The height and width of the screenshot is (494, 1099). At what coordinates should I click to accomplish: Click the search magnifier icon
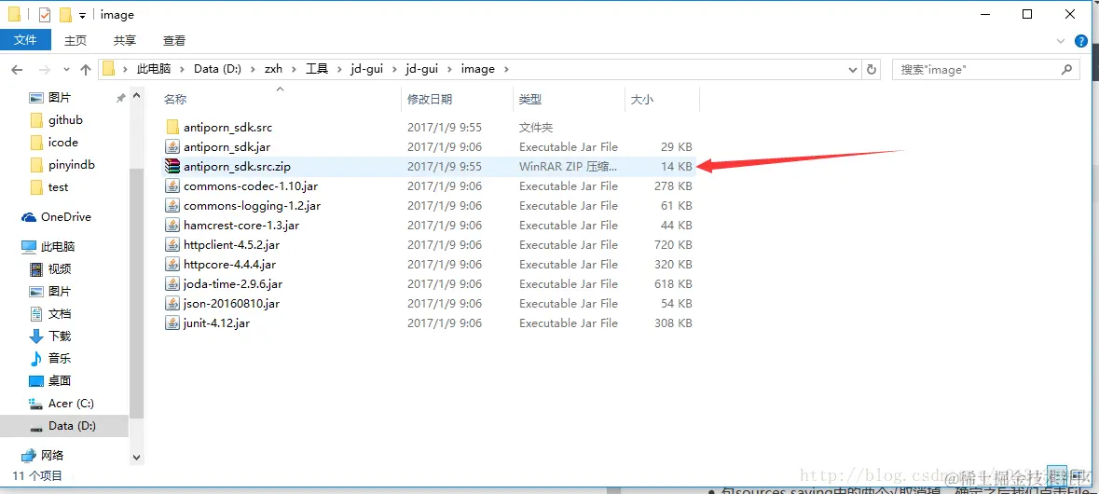[x=1066, y=69]
